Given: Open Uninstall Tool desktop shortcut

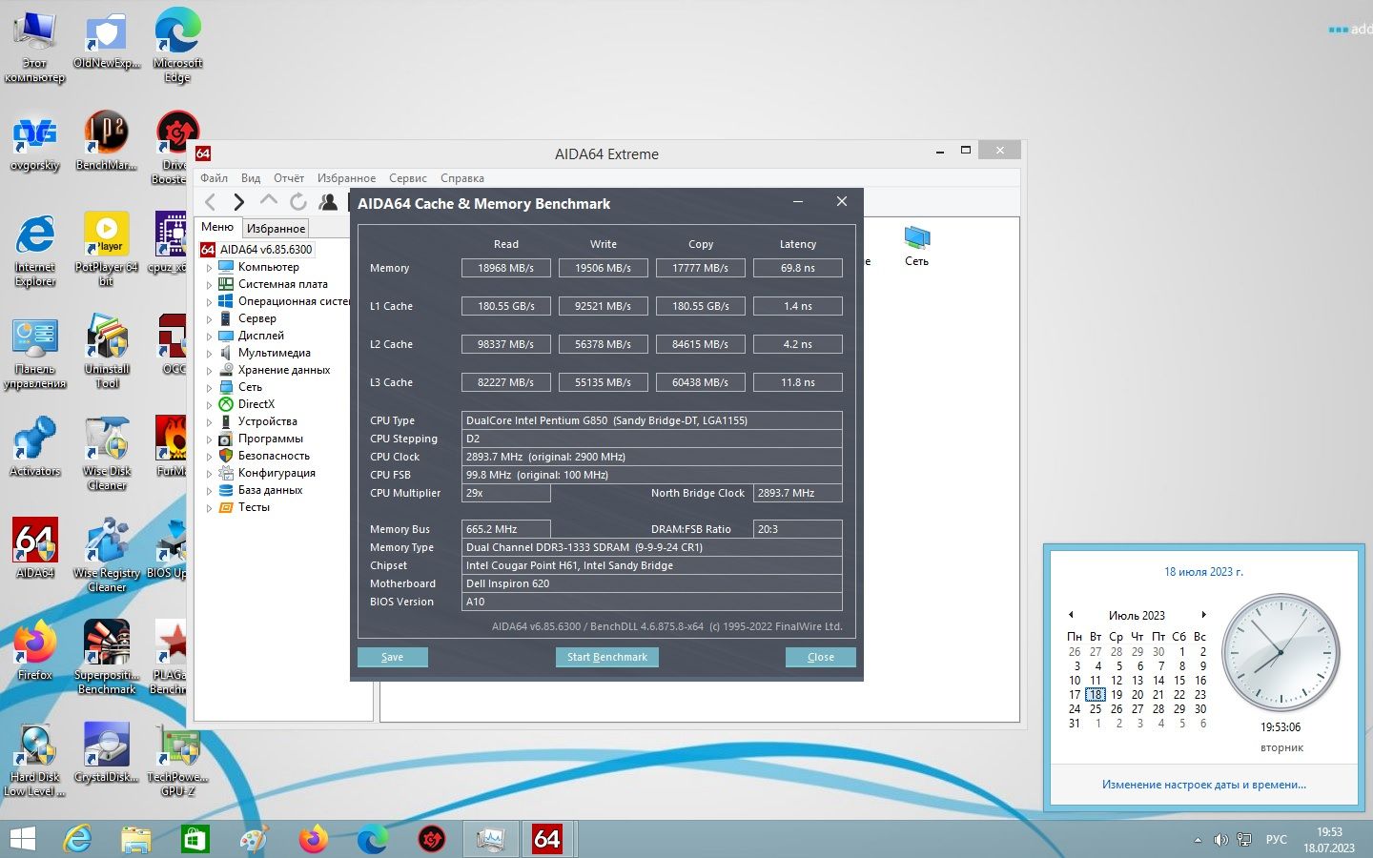Looking at the screenshot, I should click(107, 351).
